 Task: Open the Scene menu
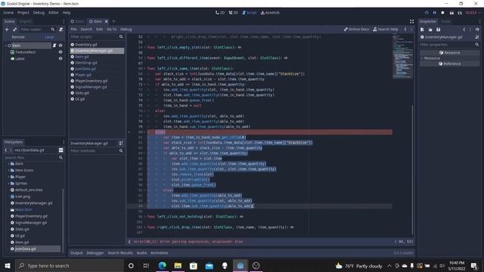click(x=8, y=13)
